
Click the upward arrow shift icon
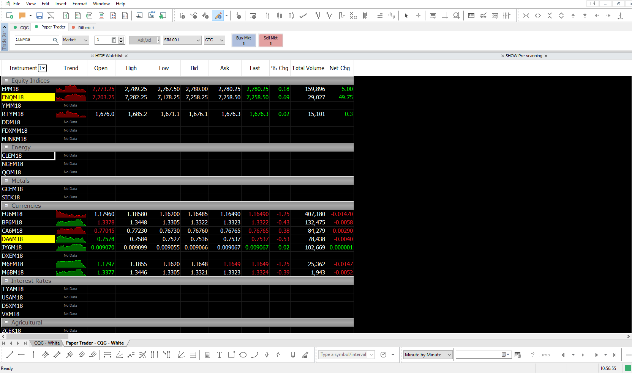click(x=573, y=16)
